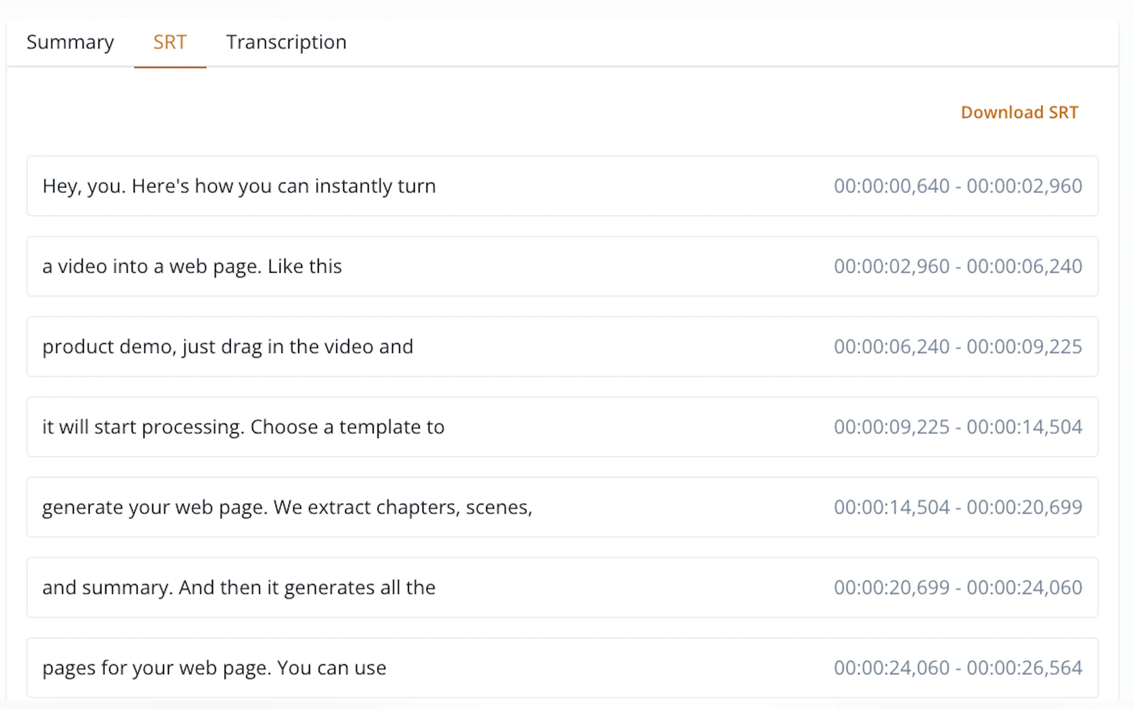Select the time range 00:00:06,240 - 00:00:09,225
Viewport: 1134px width, 709px height.
pyautogui.click(x=958, y=347)
